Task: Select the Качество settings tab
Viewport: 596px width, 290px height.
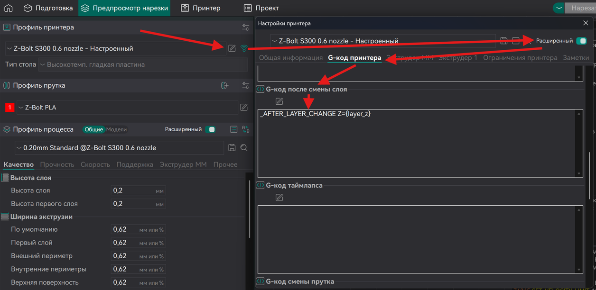Action: pyautogui.click(x=19, y=164)
